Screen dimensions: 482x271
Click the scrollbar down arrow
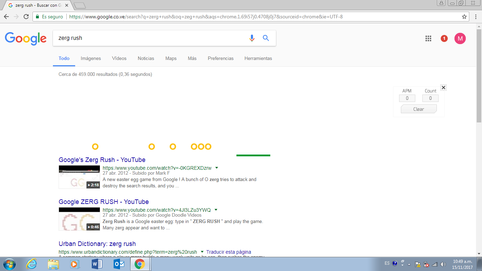(479, 253)
